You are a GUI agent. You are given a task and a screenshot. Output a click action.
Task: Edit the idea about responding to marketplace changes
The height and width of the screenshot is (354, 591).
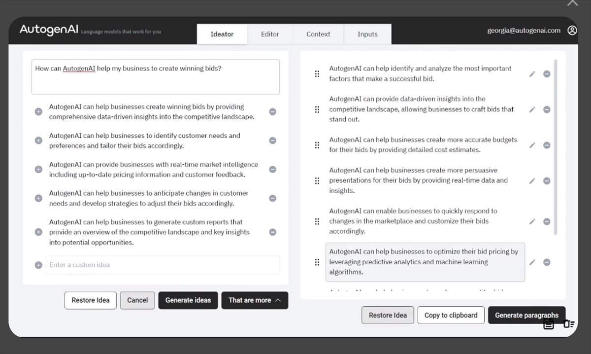[x=532, y=221]
